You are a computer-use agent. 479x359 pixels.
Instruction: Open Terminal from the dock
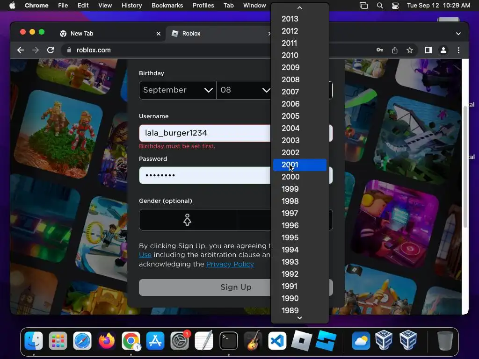(x=228, y=340)
